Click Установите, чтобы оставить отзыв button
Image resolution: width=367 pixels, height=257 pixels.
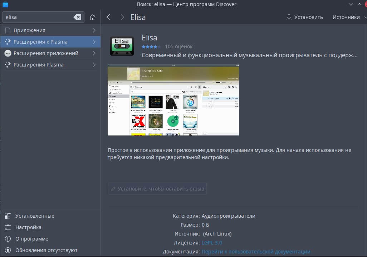[x=157, y=189]
